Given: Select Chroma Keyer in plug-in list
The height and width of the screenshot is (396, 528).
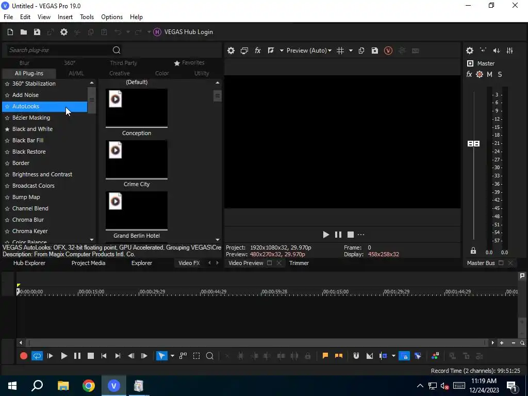Looking at the screenshot, I should [x=30, y=231].
